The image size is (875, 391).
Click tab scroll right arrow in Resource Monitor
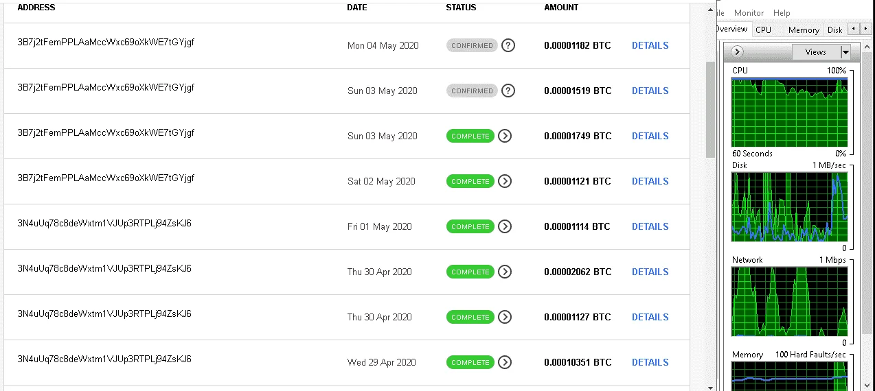coord(859,29)
